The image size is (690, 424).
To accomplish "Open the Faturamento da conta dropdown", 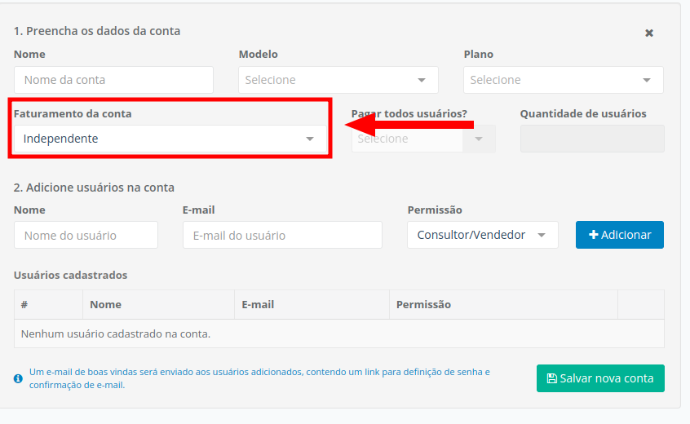I will click(170, 139).
